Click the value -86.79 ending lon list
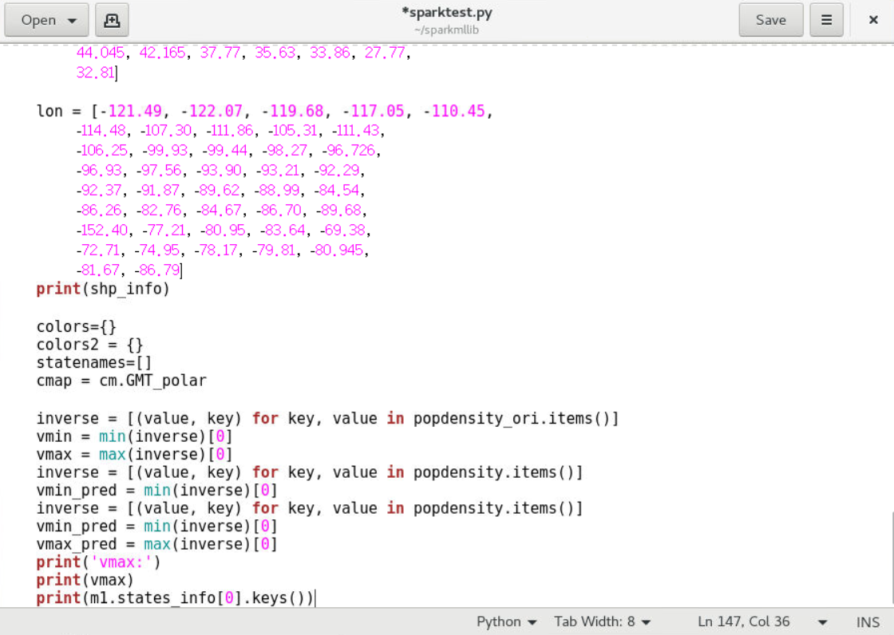The width and height of the screenshot is (894, 635). coord(156,270)
